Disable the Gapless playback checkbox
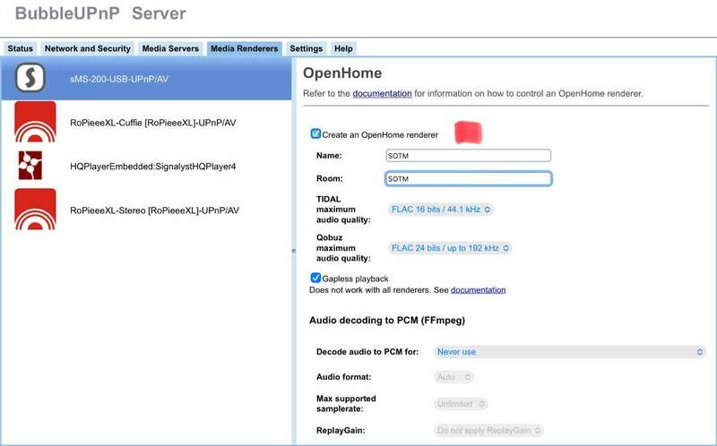Image resolution: width=717 pixels, height=446 pixels. [x=315, y=279]
